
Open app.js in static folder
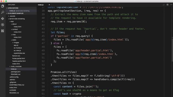pos(16,45)
